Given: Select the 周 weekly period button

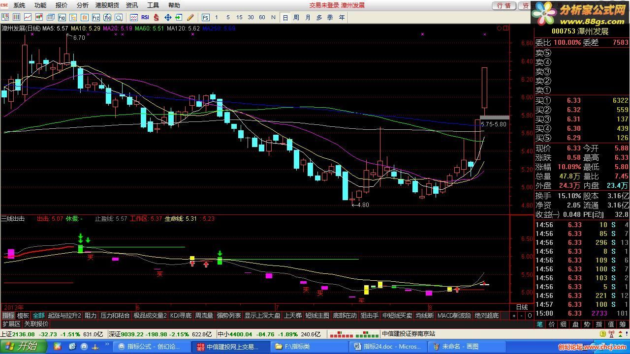Looking at the screenshot, I should [296, 17].
